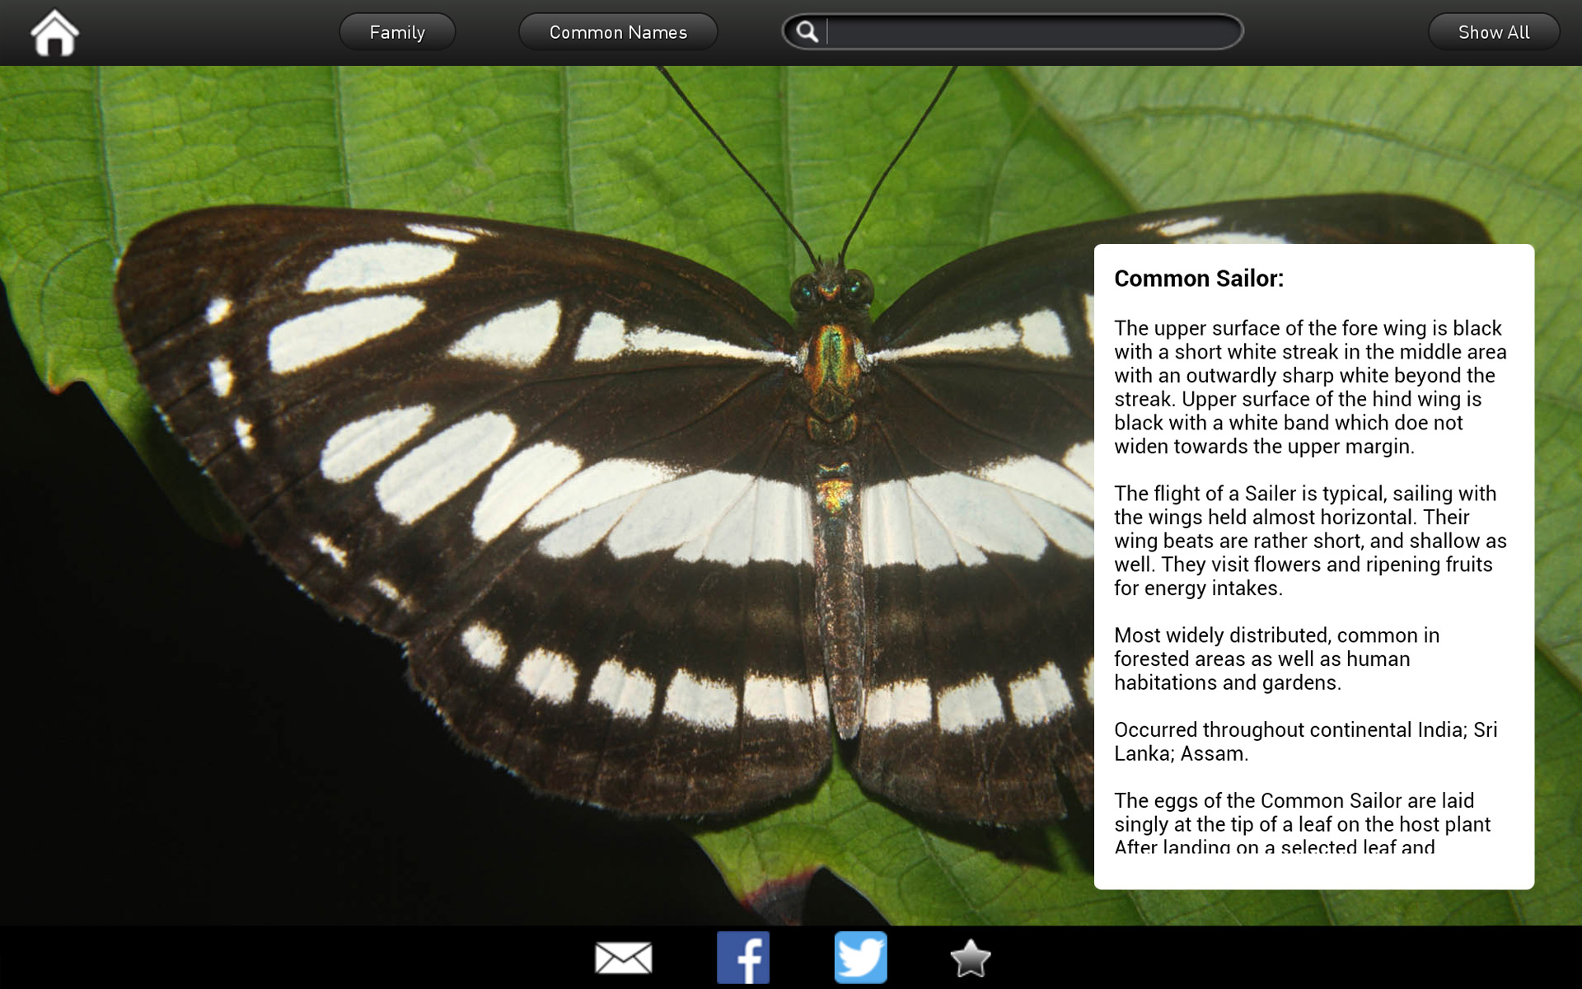This screenshot has height=989, width=1582.
Task: Select the Common Names menu item
Action: (618, 31)
